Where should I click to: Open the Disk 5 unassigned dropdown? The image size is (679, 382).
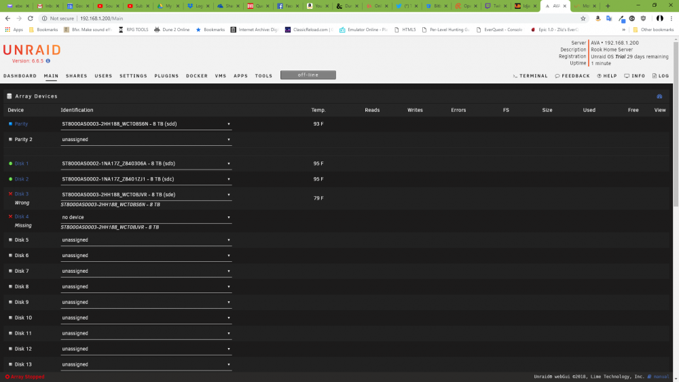coord(146,240)
